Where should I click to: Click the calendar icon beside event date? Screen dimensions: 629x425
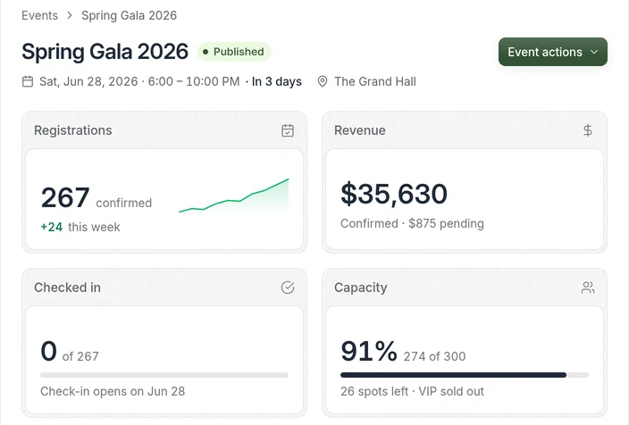(x=28, y=81)
